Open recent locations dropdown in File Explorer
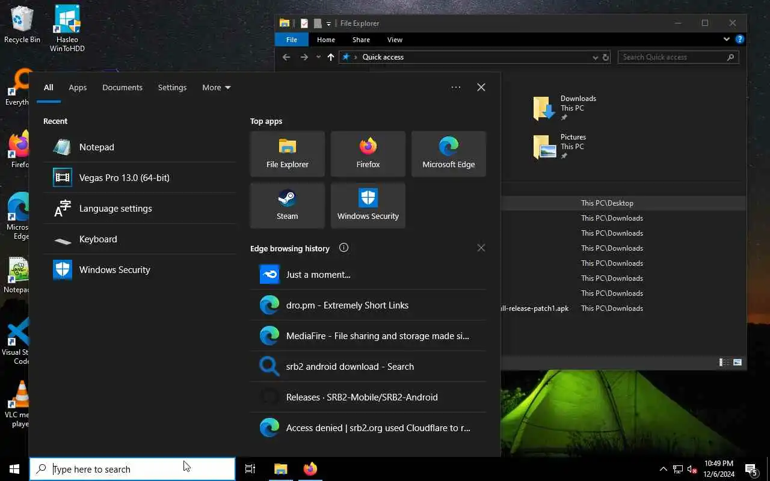The image size is (770, 481). click(318, 57)
